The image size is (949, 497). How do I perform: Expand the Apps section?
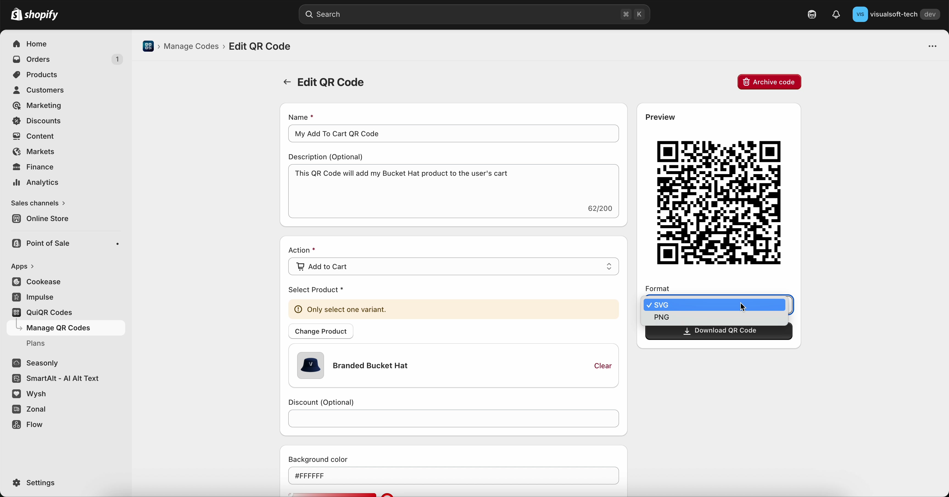(21, 266)
